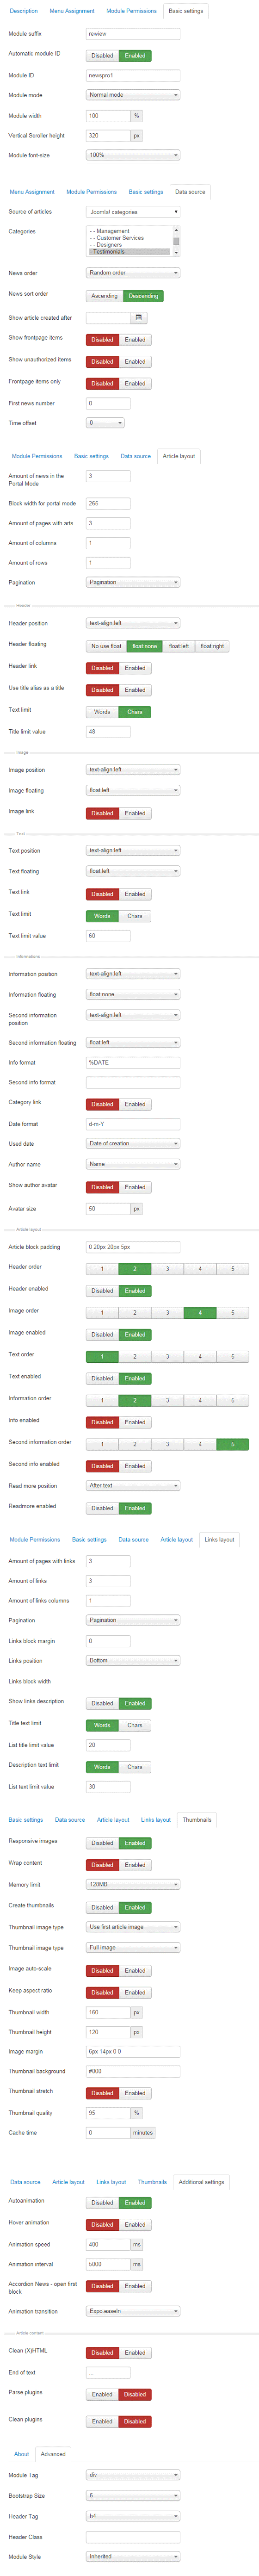Open the Header Tag dropdown

pyautogui.click(x=133, y=2516)
